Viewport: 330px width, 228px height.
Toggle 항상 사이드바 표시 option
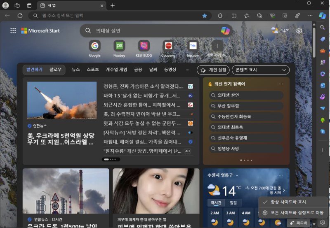click(x=288, y=202)
